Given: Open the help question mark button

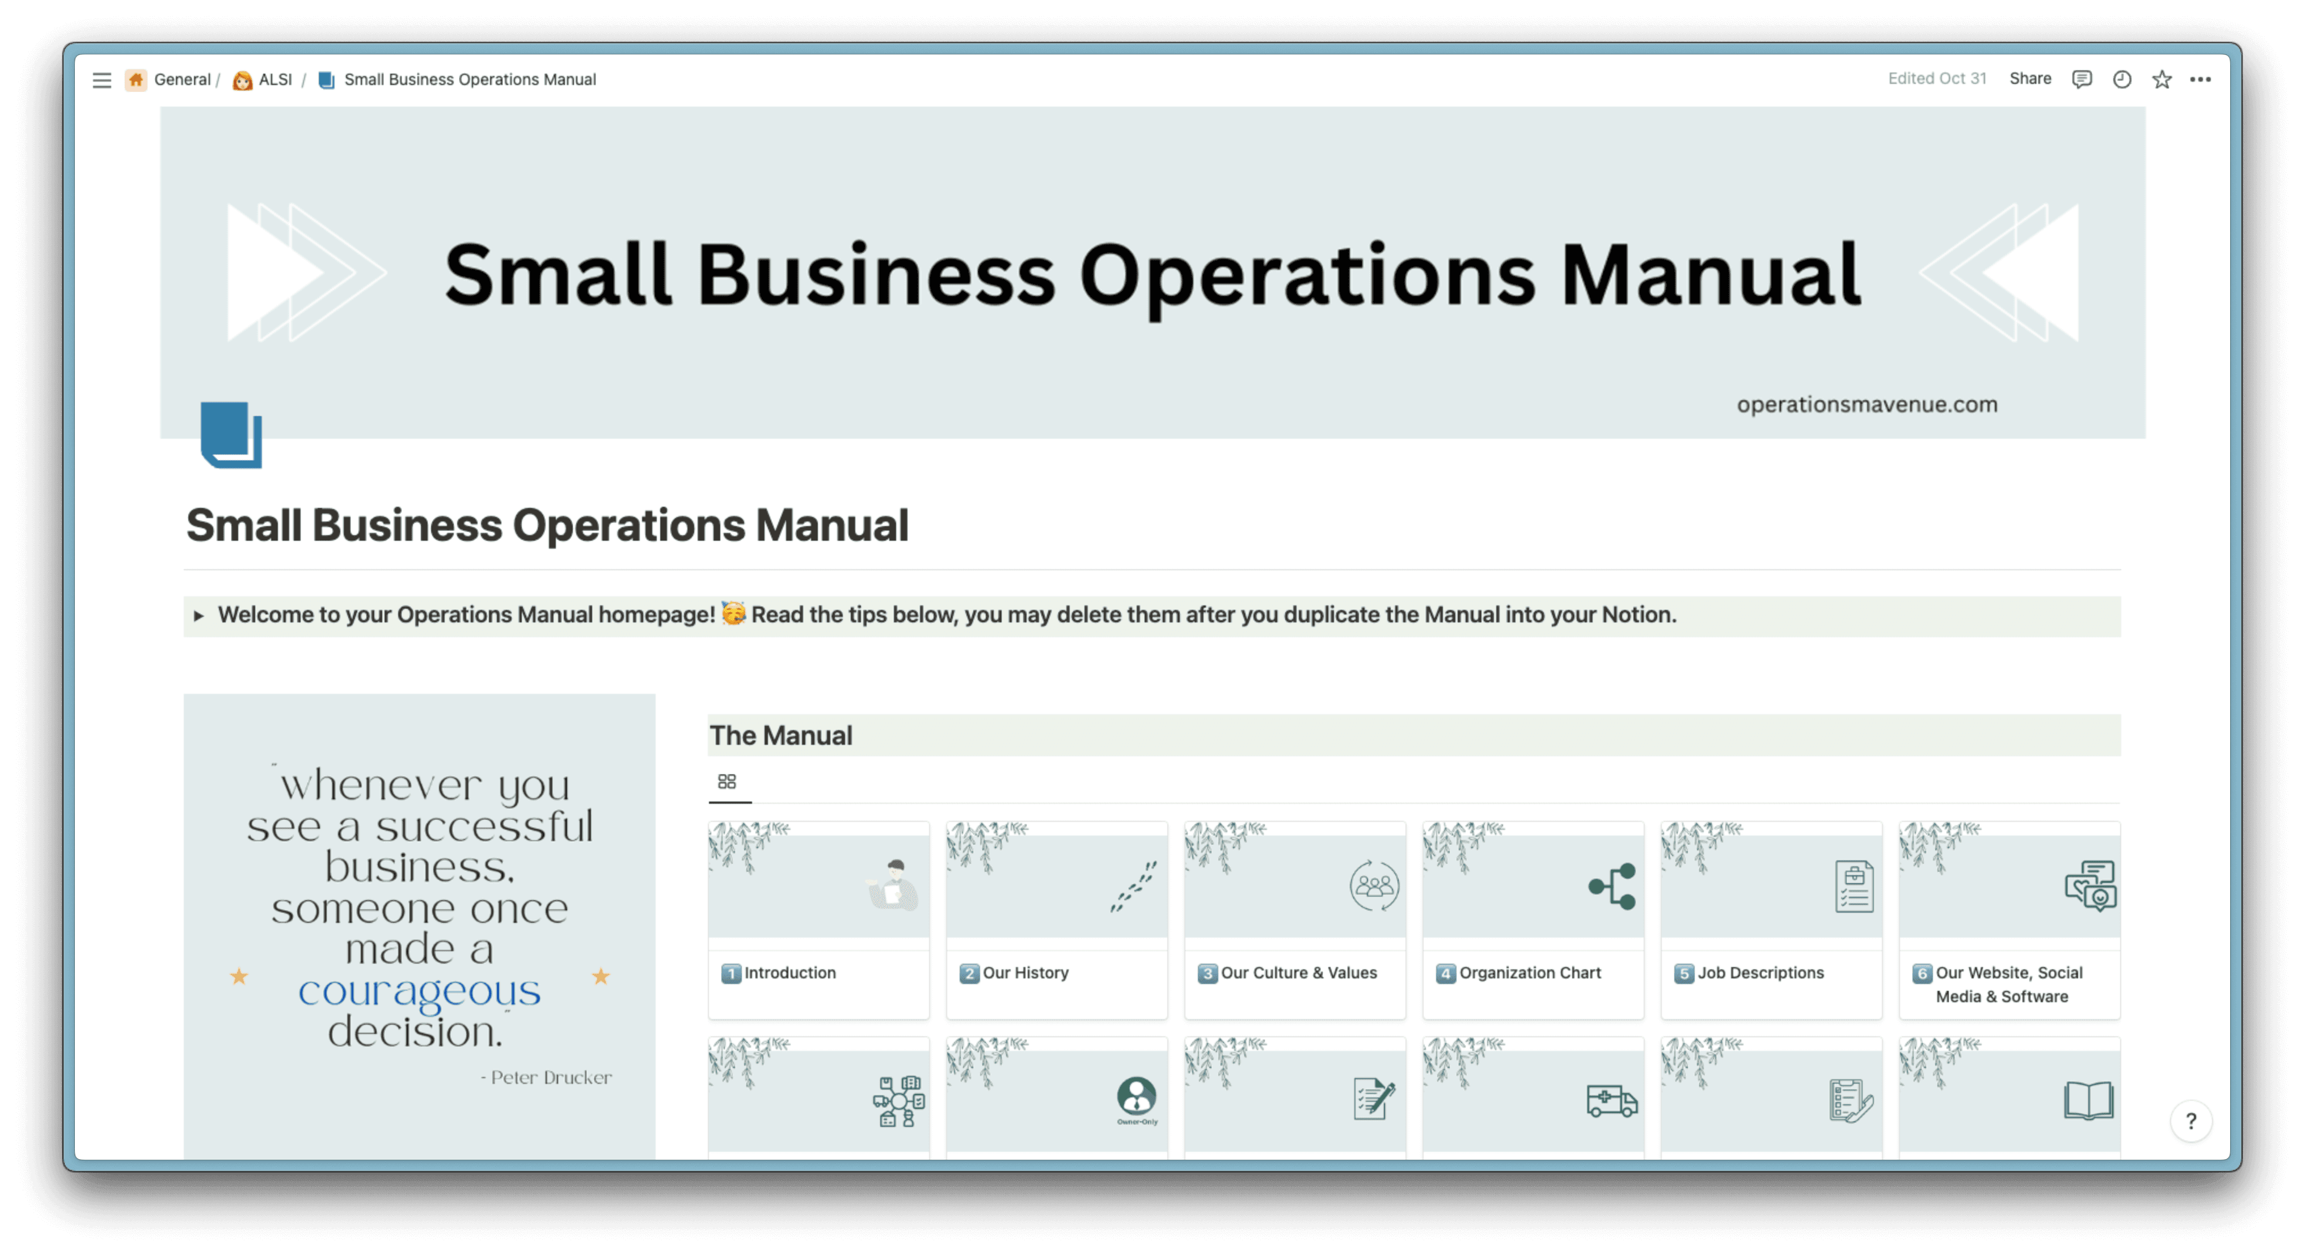Looking at the screenshot, I should [x=2190, y=1121].
